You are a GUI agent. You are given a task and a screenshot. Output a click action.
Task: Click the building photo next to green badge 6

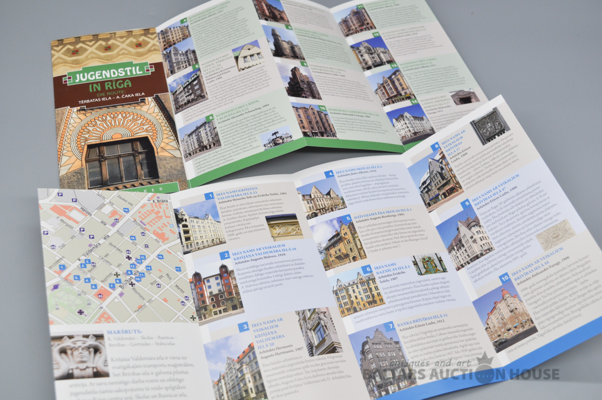click(201, 139)
